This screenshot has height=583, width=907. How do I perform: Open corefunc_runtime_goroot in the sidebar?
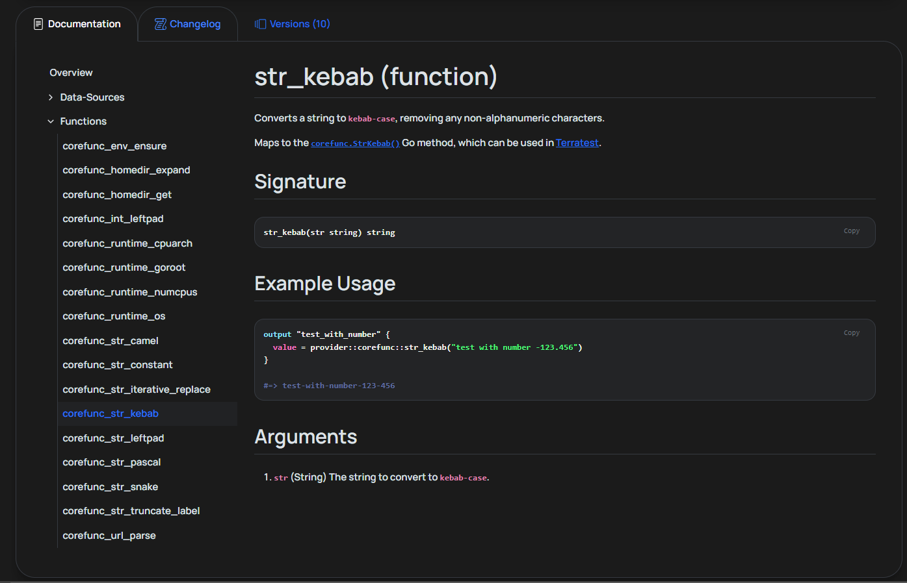point(124,267)
